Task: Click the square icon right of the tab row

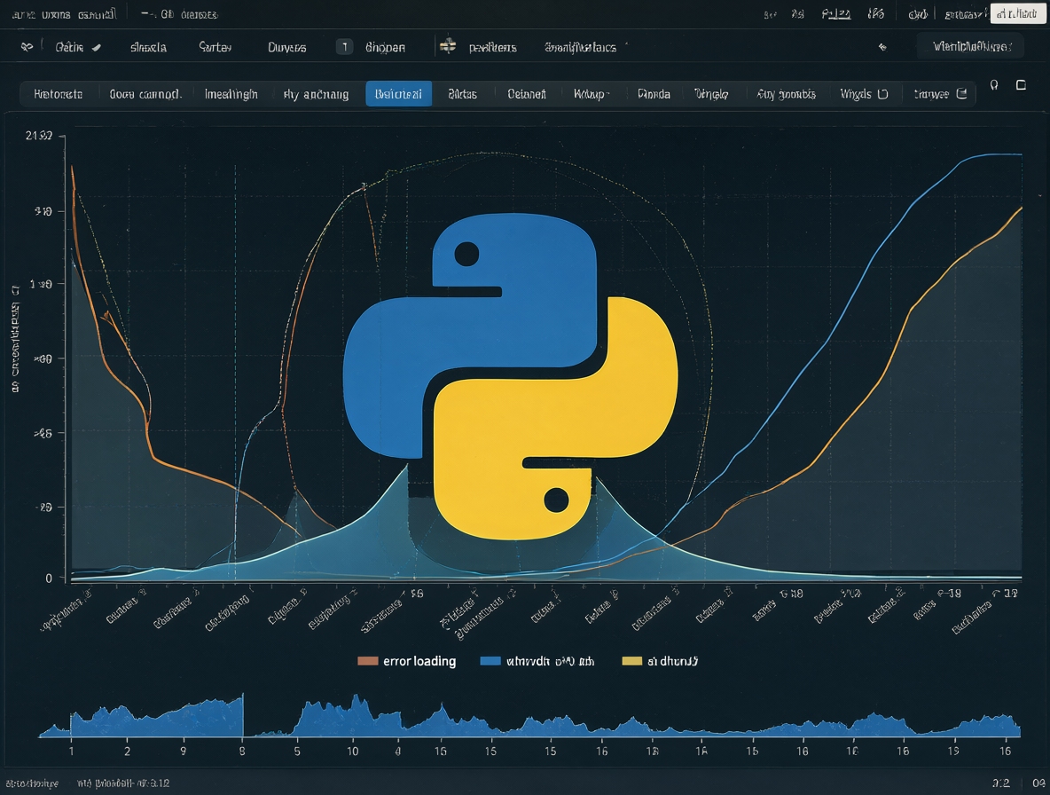Action: point(1022,85)
